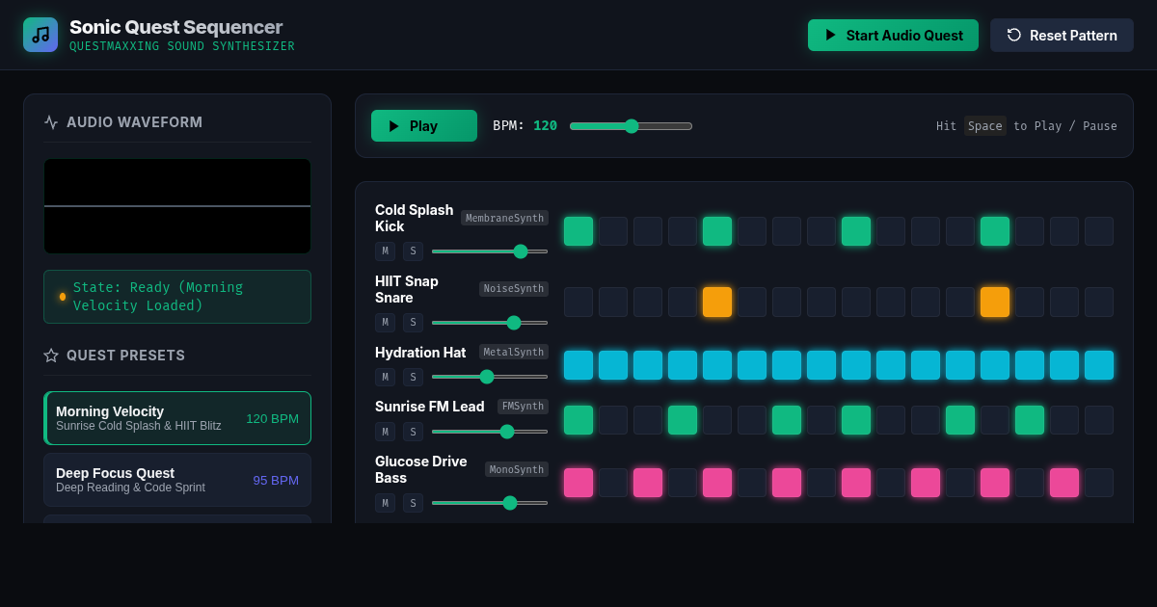Toggle step 16 of Glucose Drive Bass
The width and height of the screenshot is (1157, 607).
click(x=1099, y=483)
